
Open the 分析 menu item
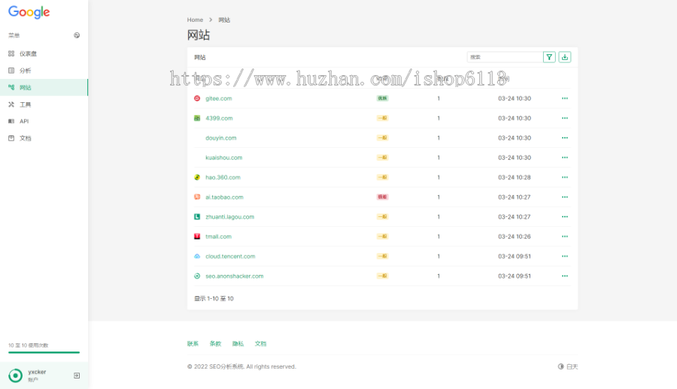coord(44,71)
